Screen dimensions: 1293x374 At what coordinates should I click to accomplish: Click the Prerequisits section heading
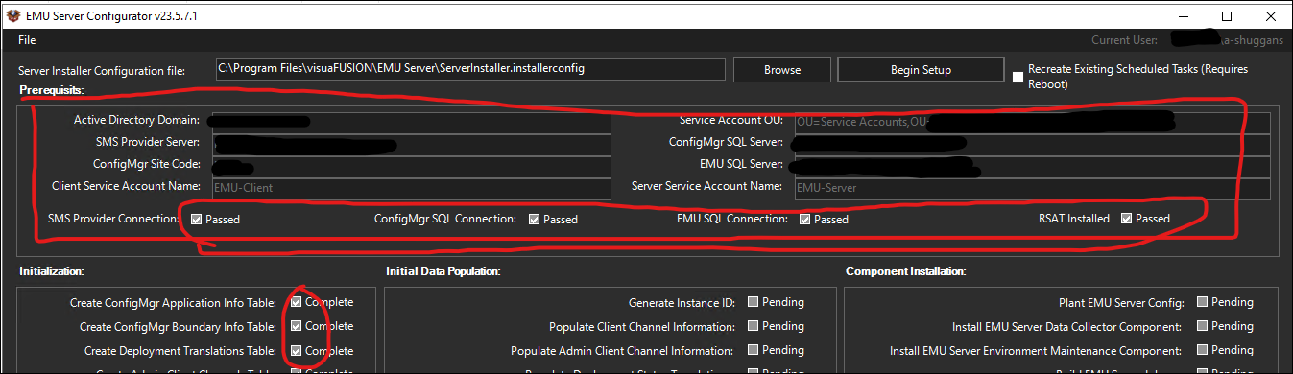(x=51, y=90)
